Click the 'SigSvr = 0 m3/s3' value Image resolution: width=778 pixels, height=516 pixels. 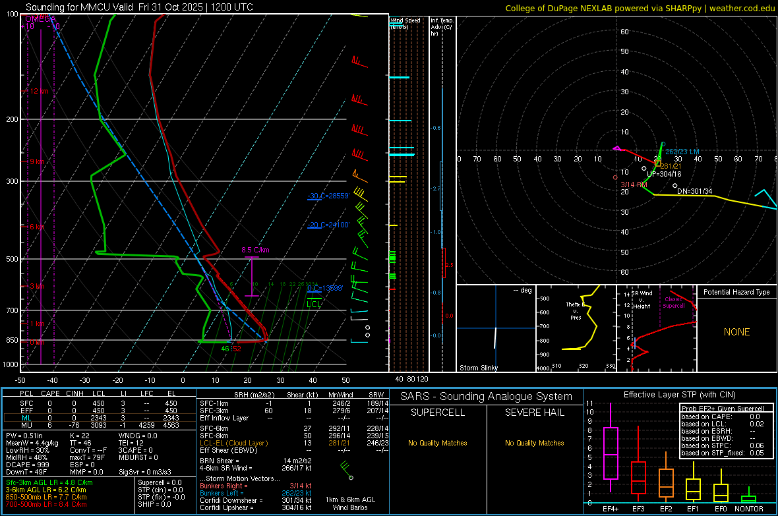tap(145, 473)
